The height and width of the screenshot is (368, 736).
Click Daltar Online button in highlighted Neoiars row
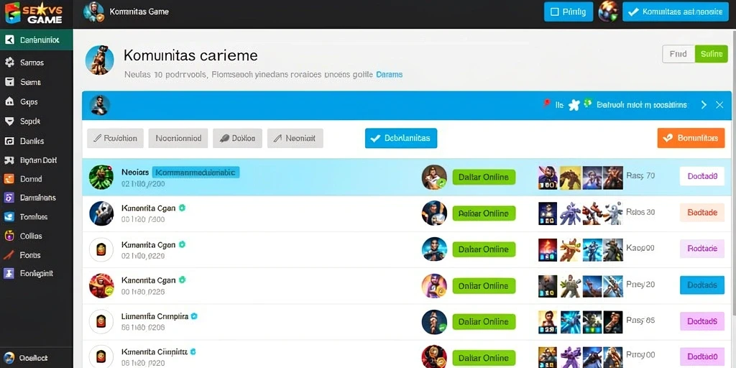[484, 177]
